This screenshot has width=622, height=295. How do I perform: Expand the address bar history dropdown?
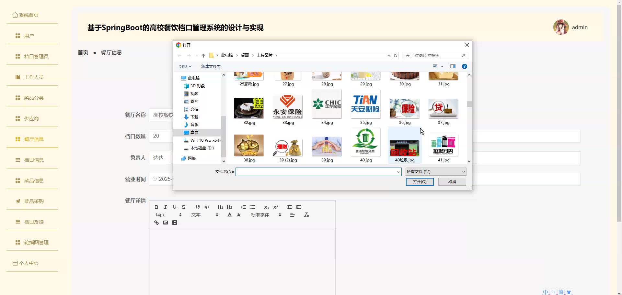point(389,55)
